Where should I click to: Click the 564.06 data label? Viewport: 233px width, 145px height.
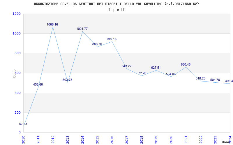click(x=171, y=74)
